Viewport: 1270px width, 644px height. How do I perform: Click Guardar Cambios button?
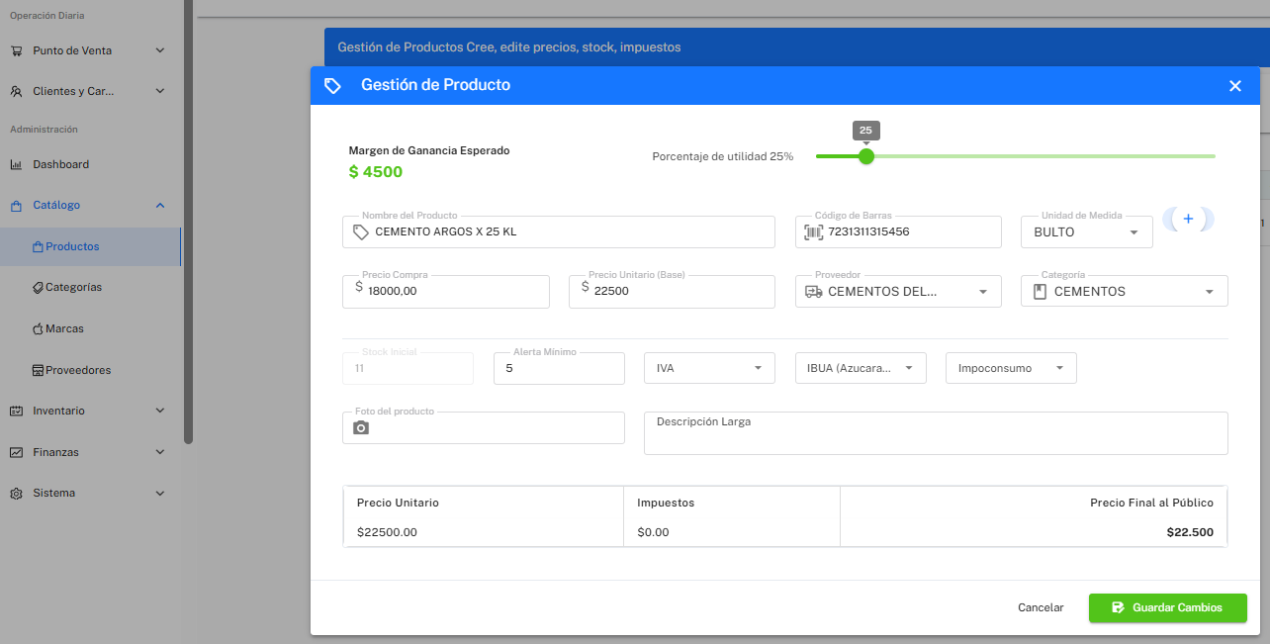point(1167,607)
